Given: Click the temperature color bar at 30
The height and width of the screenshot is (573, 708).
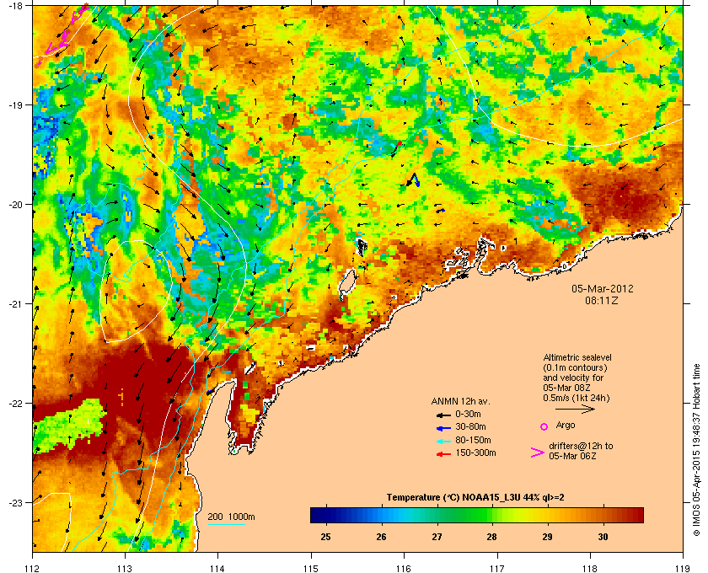Looking at the screenshot, I should point(603,515).
